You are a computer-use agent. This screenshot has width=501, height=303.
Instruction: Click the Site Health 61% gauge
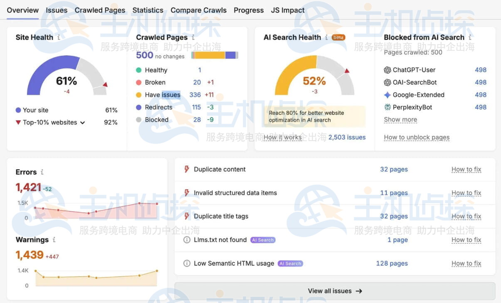(x=67, y=75)
